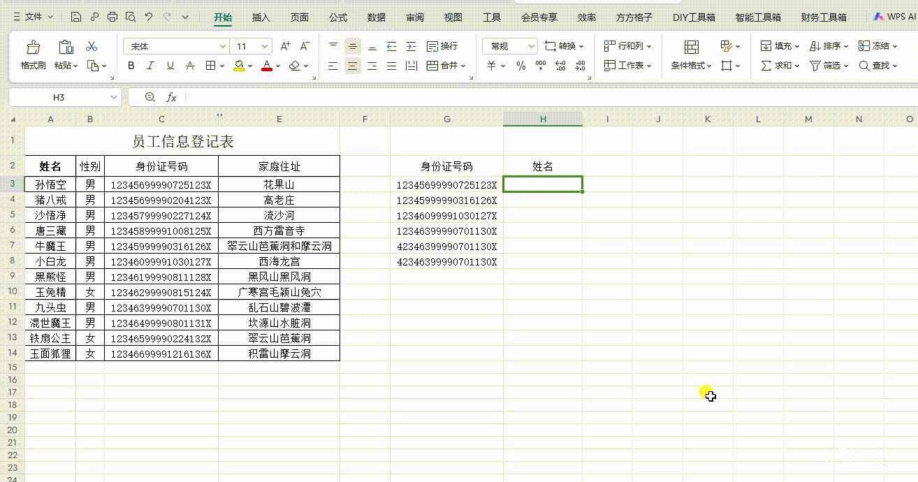Toggle Middle Align vertical alignment

[353, 46]
